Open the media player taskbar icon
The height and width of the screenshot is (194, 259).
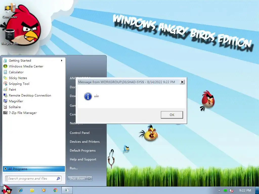(44, 190)
